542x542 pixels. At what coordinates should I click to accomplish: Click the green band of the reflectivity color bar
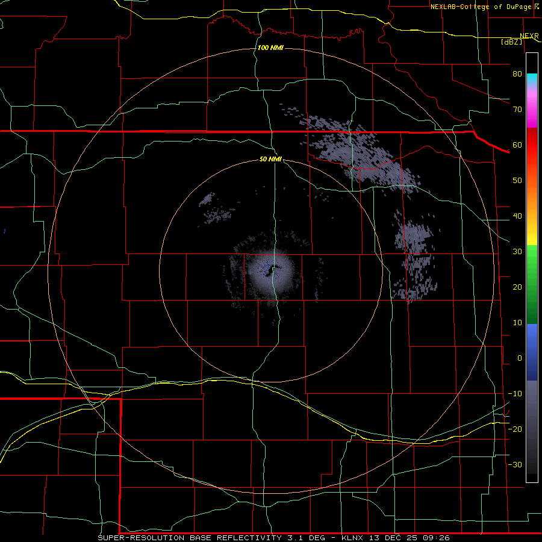coord(532,284)
